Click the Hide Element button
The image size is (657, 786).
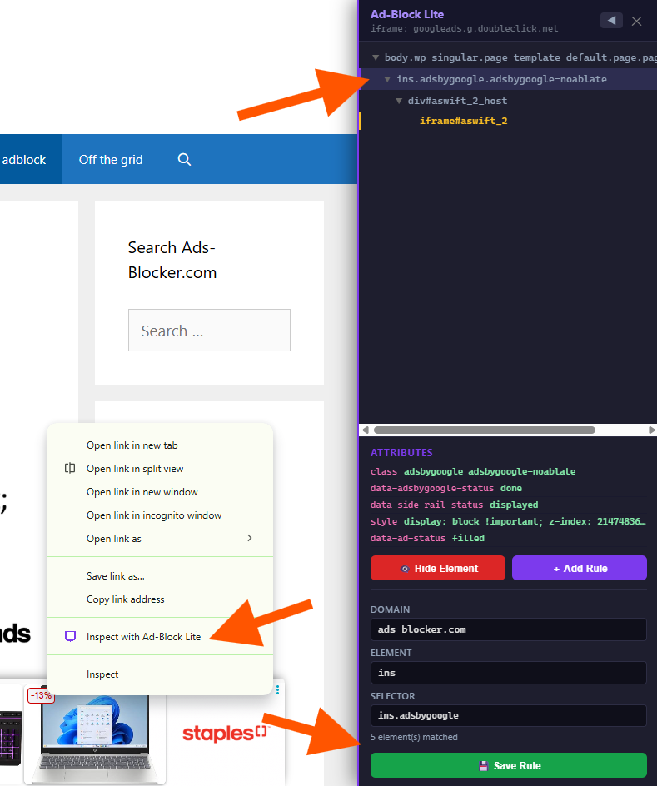click(x=437, y=568)
